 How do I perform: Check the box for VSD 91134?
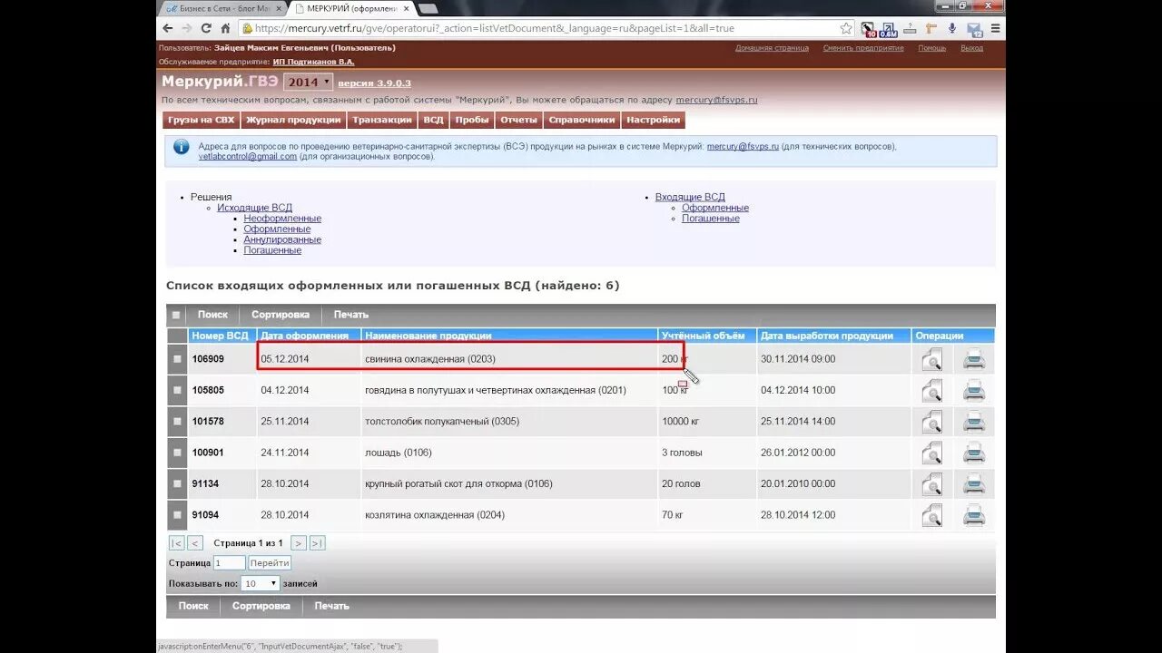(x=178, y=484)
